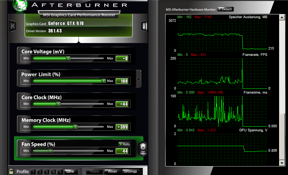
Task: Click the monitor scrollbar down arrow
Action: (x=282, y=163)
